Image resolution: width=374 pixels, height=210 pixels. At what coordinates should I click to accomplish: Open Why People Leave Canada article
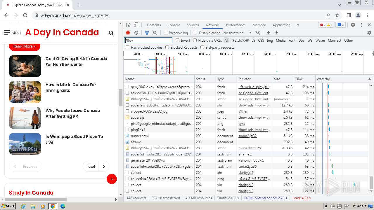click(73, 113)
